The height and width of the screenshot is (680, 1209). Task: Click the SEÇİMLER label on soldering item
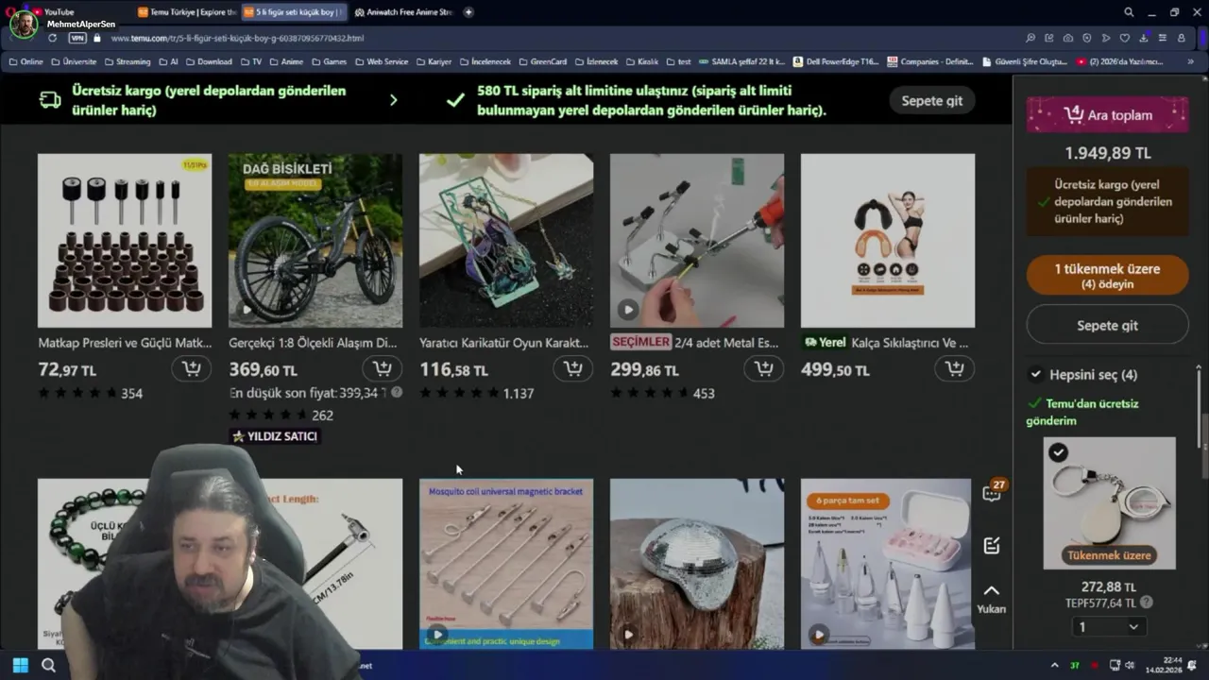click(641, 342)
